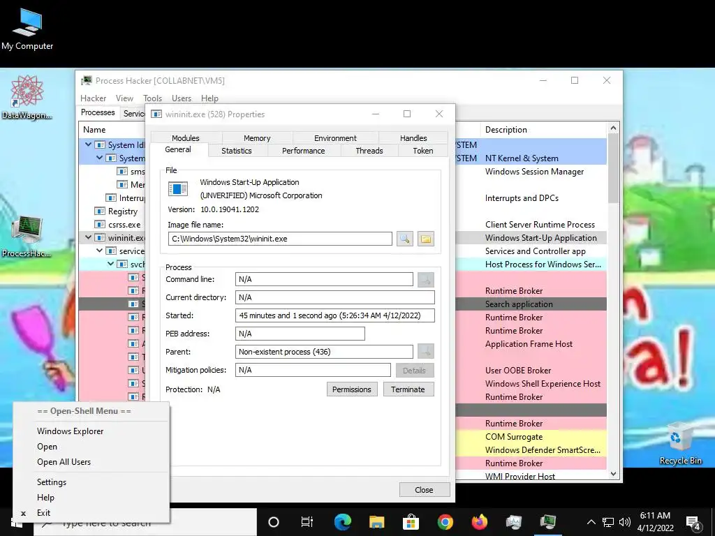Switch to the Handles tab
Viewport: 715px width, 536px height.
coord(413,137)
